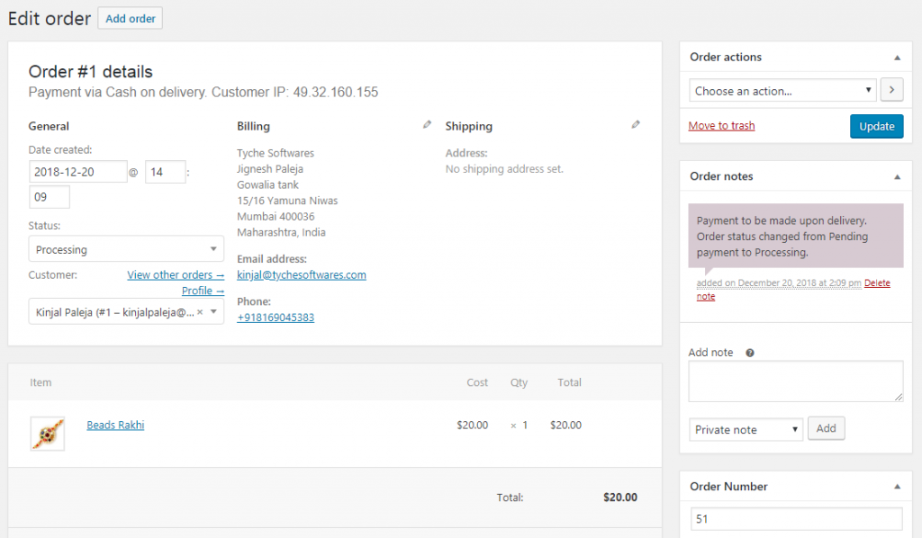922x538 pixels.
Task: Clear selected customer Kinjal Paleja
Action: pyautogui.click(x=200, y=312)
